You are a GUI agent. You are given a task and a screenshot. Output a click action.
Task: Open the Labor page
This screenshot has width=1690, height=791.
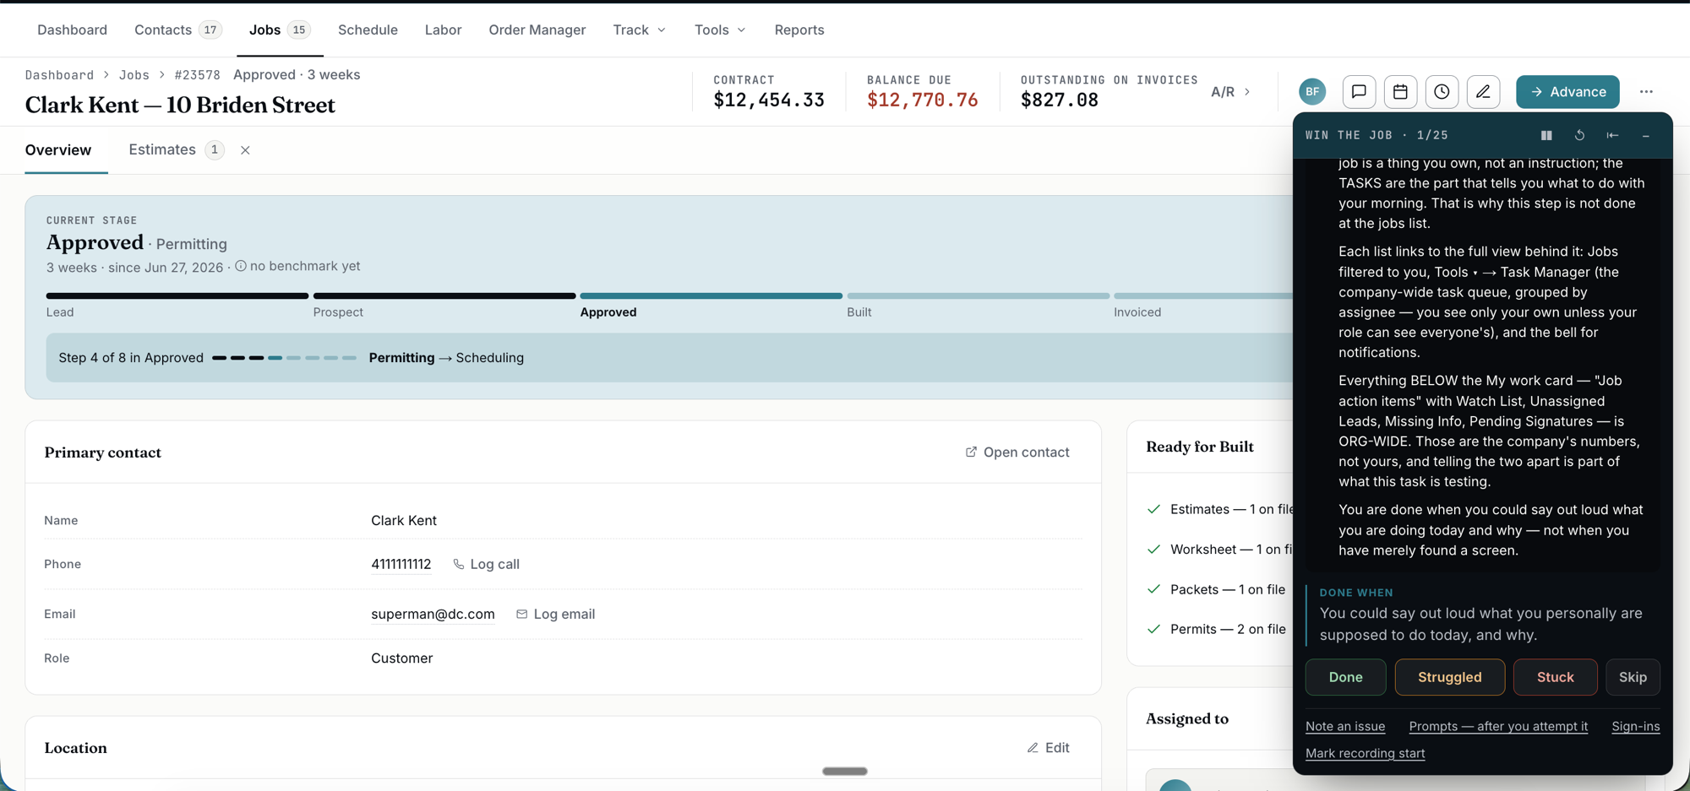443,30
